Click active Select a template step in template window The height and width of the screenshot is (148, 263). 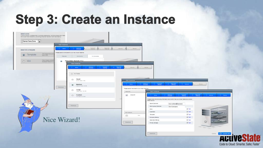point(77,49)
